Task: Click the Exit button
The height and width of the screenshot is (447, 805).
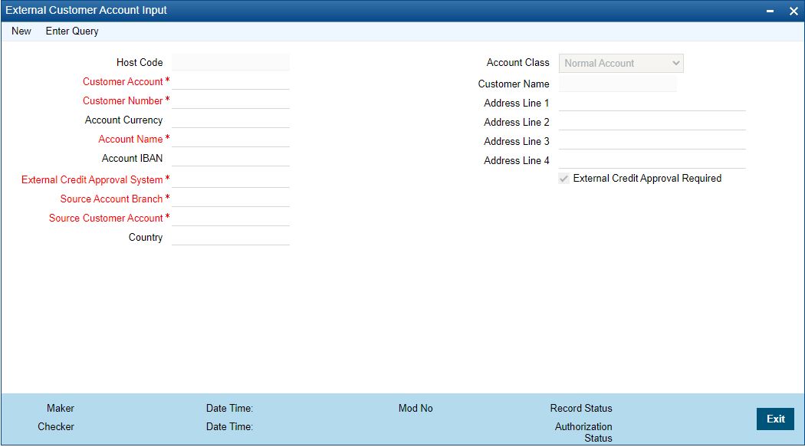Action: [x=775, y=419]
